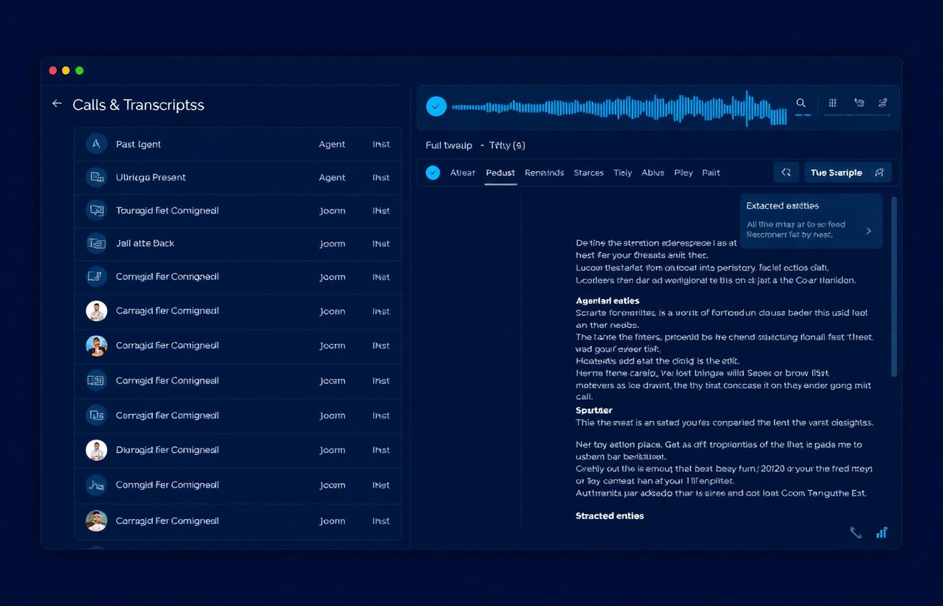The width and height of the screenshot is (943, 606).
Task: Open the search icon in the waveform bar
Action: pos(801,103)
